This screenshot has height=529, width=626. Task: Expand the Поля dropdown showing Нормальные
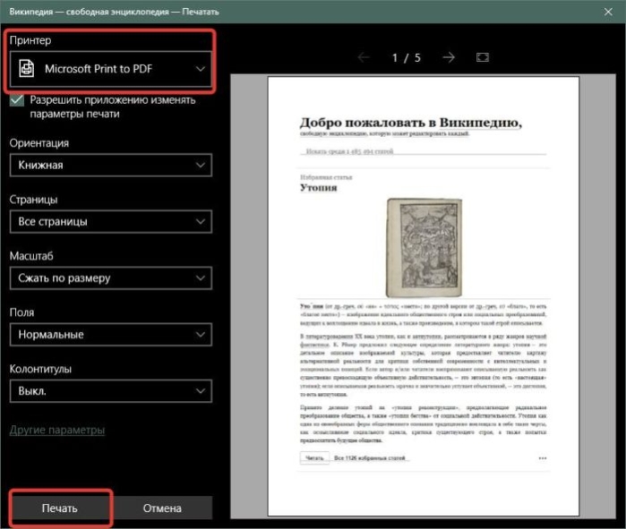(110, 334)
